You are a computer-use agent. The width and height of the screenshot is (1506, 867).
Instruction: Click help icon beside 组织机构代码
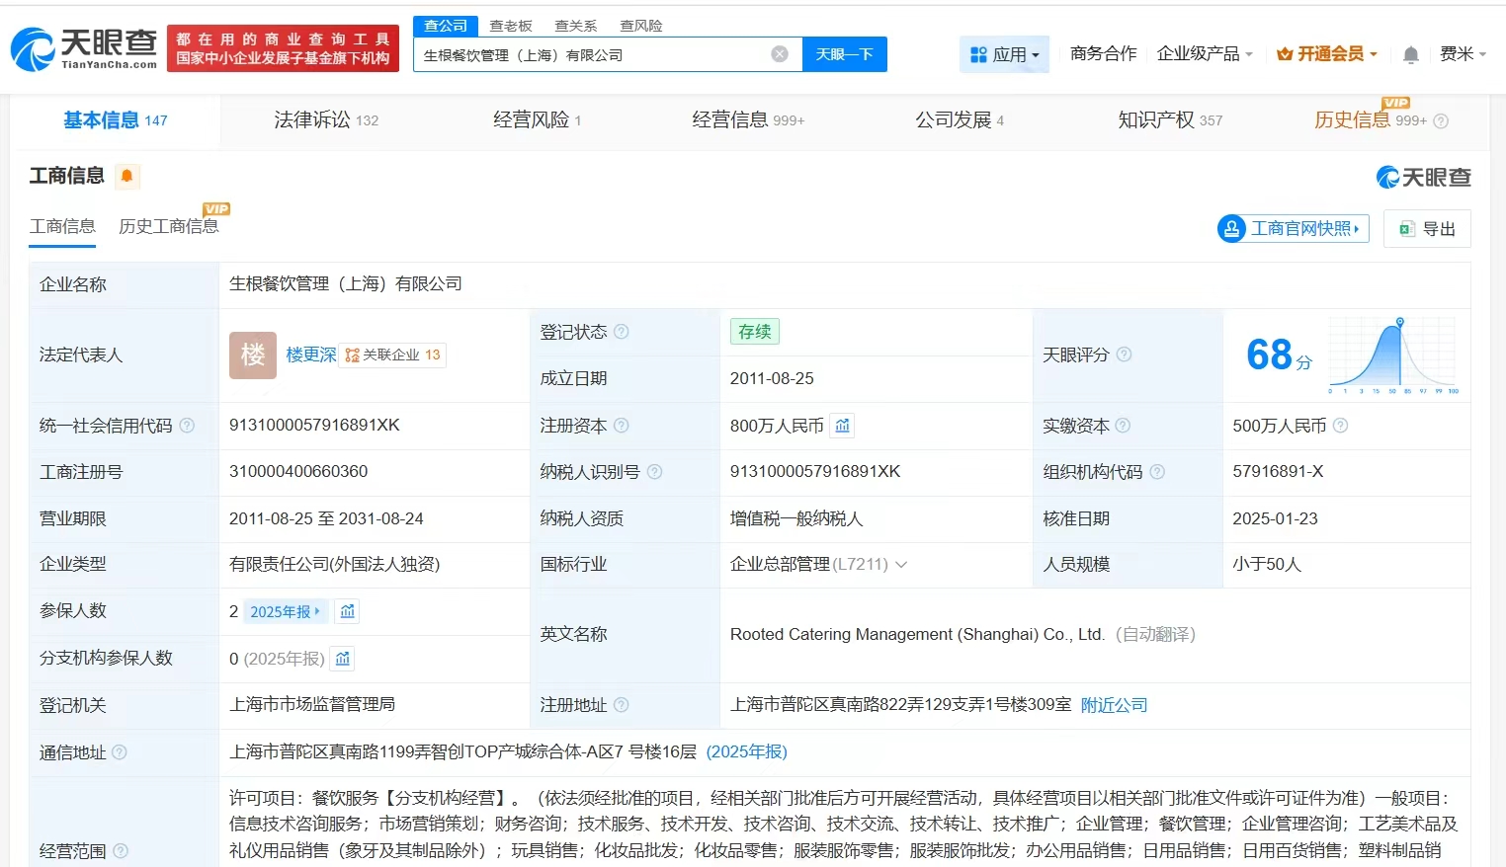1157,472
